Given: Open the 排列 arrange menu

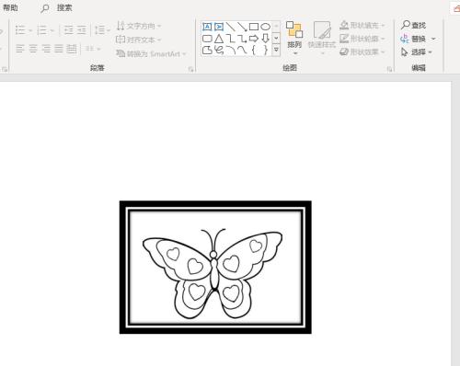Looking at the screenshot, I should pos(294,38).
